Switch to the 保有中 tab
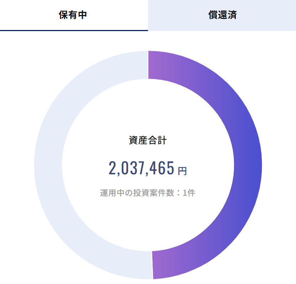 coord(74,15)
